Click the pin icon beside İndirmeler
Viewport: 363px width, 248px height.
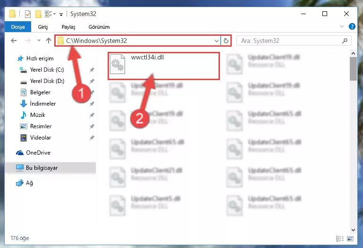coord(92,104)
